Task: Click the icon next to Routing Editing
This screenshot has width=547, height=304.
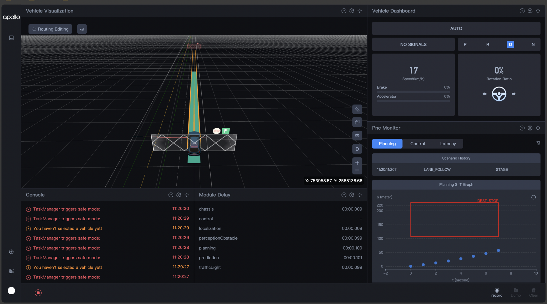Action: [82, 29]
